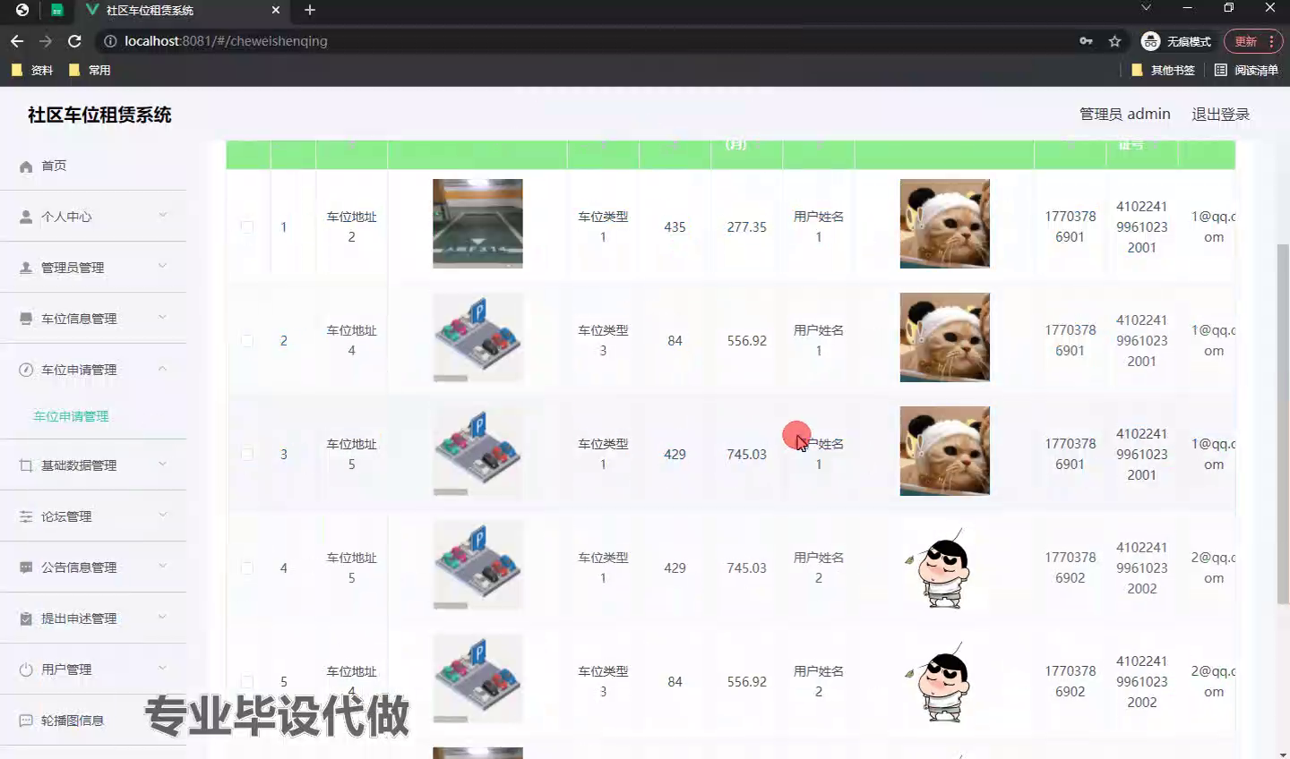Select checkbox for row 2
1290x759 pixels.
[247, 341]
